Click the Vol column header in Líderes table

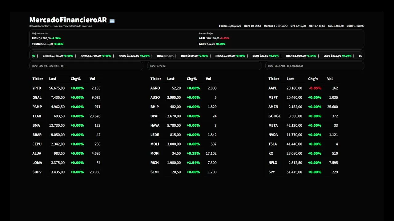(93, 79)
